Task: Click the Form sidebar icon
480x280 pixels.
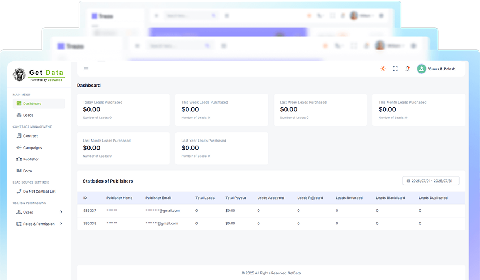Action: coord(19,171)
